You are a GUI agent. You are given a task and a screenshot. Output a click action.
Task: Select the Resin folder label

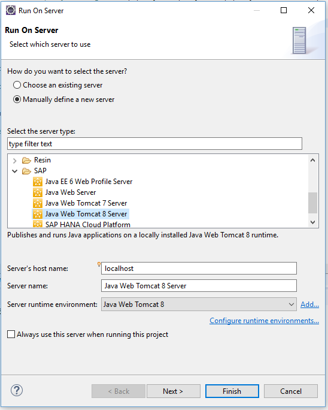point(42,160)
